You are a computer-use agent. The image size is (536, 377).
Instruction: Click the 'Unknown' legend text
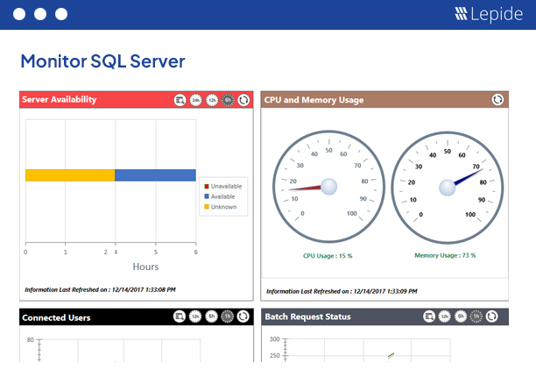coord(223,207)
